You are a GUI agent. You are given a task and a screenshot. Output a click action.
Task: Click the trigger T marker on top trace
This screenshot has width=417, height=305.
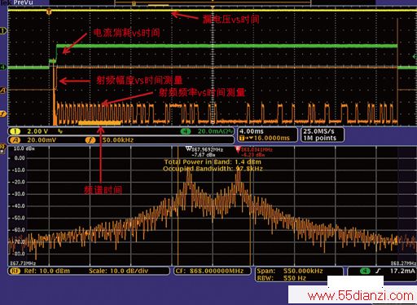click(49, 11)
